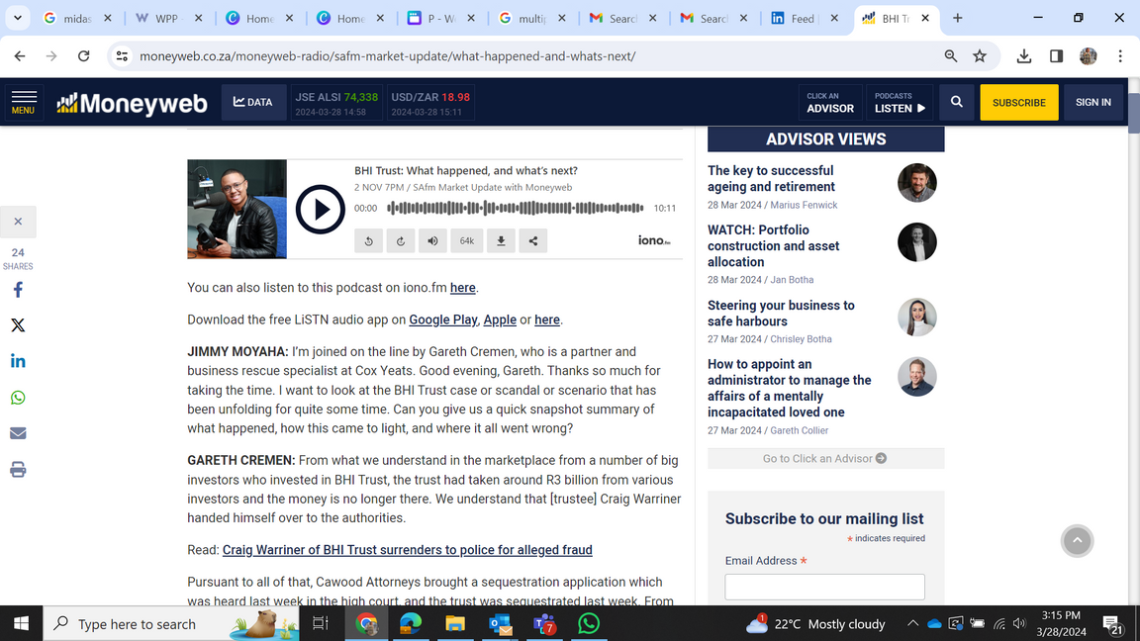This screenshot has width=1140, height=641.
Task: Open 'How to appoint an administrator' article
Action: coord(789,388)
